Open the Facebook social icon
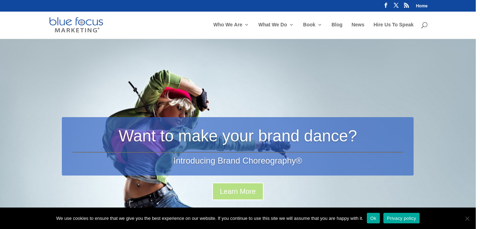Screen dimensions: 480x229 (x=386, y=6)
